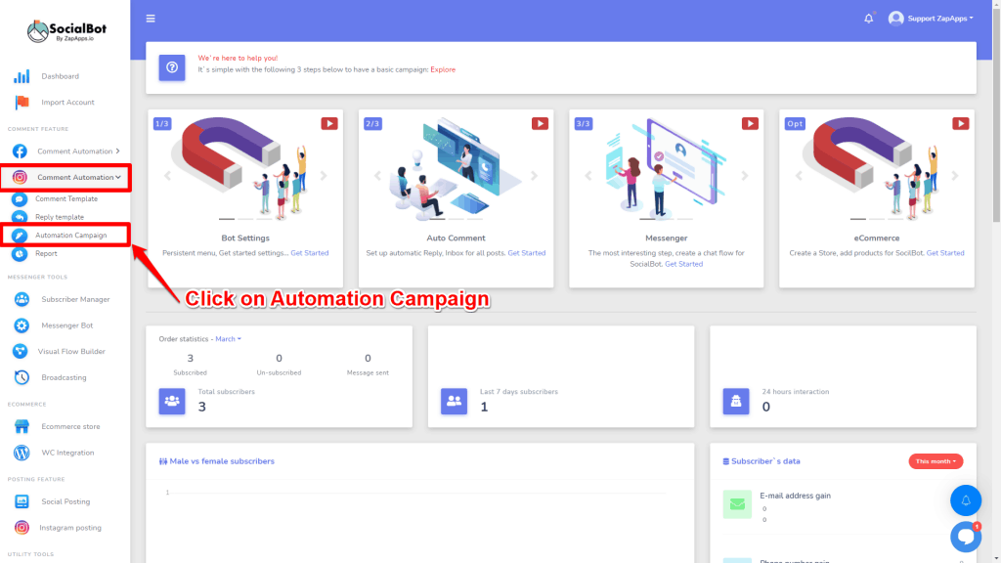Click the Total subscribers icon
Image resolution: width=1001 pixels, height=563 pixels.
coord(172,402)
